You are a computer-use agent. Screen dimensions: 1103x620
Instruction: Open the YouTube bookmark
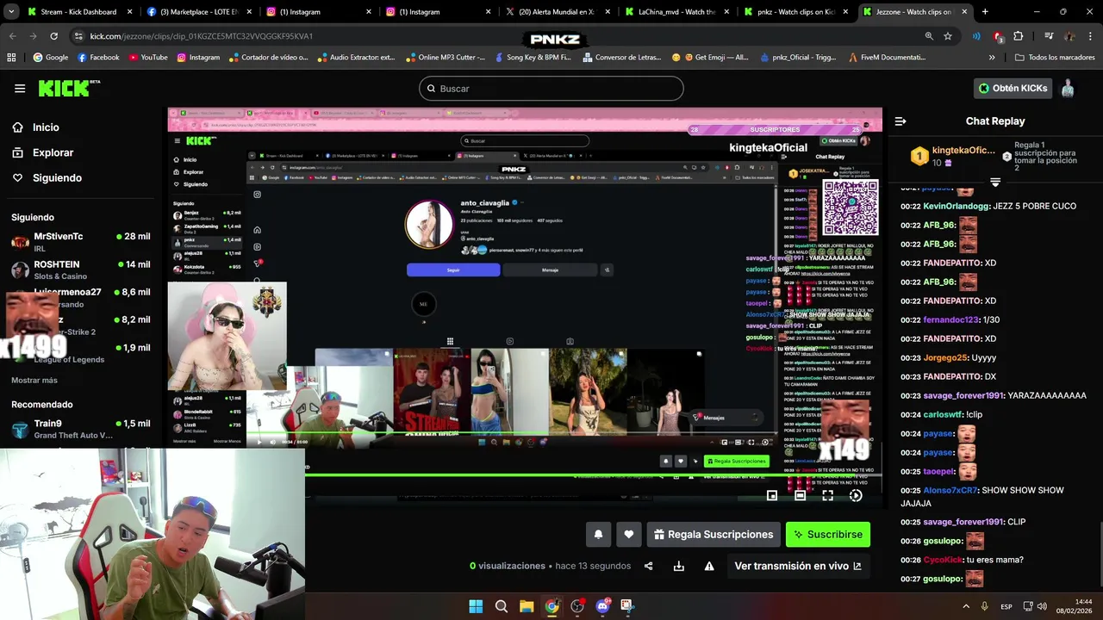(x=148, y=58)
